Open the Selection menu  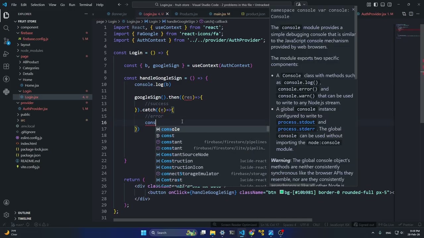[38, 5]
